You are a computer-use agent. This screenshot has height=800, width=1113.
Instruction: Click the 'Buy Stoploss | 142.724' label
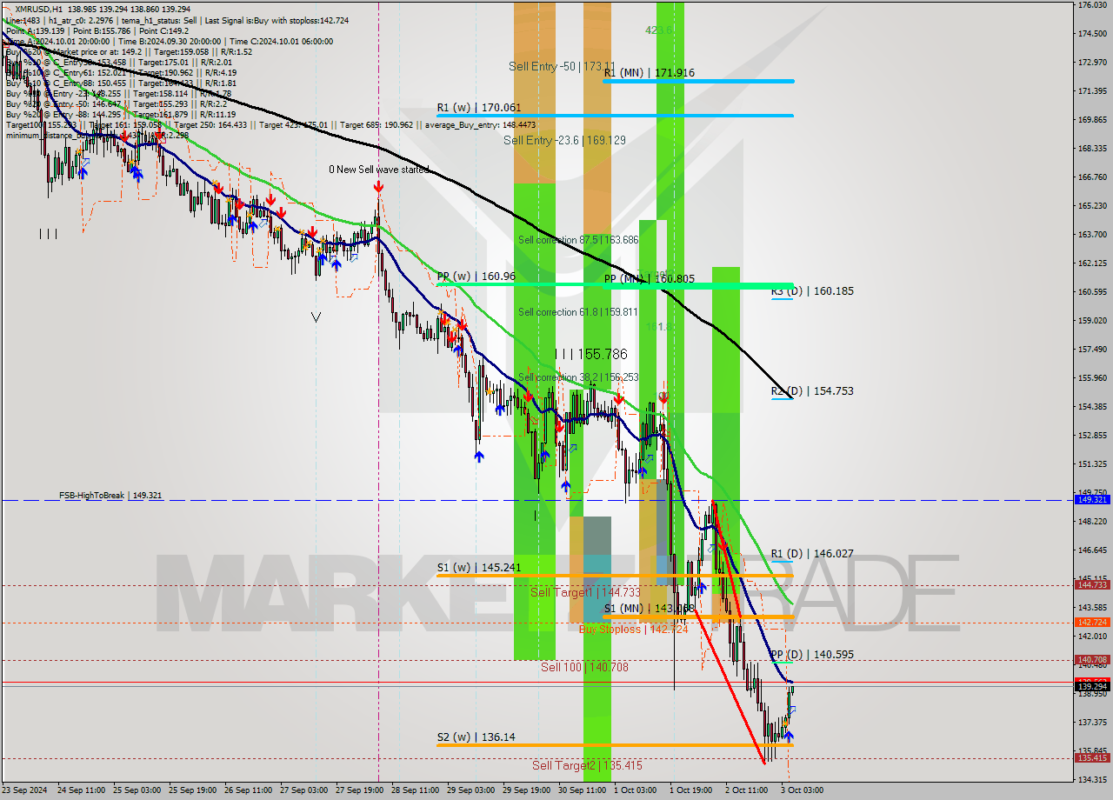tap(634, 630)
